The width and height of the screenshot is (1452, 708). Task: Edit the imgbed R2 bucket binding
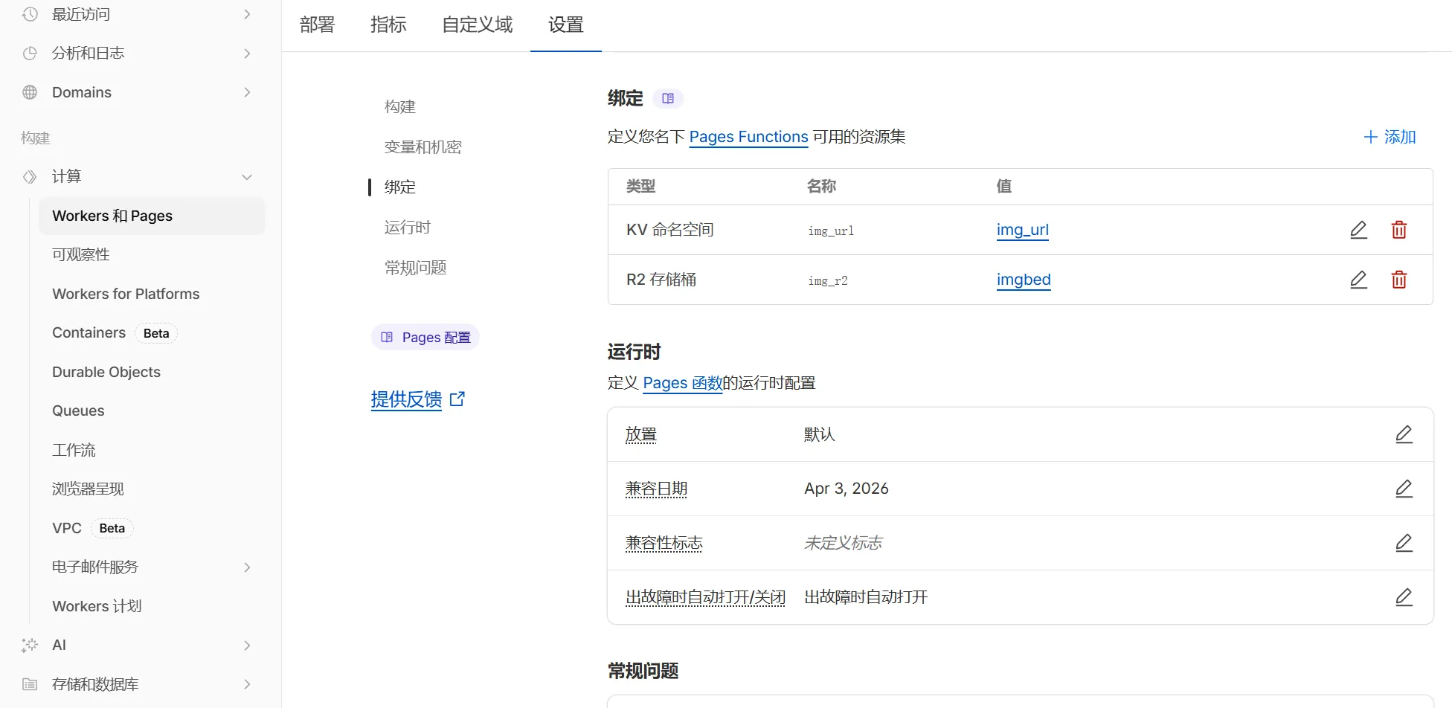click(x=1358, y=280)
